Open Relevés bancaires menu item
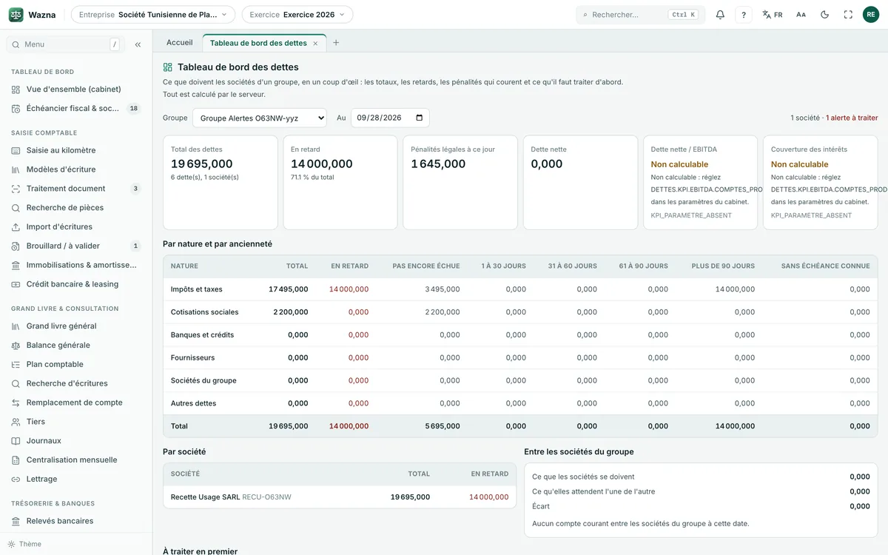 pyautogui.click(x=75, y=521)
